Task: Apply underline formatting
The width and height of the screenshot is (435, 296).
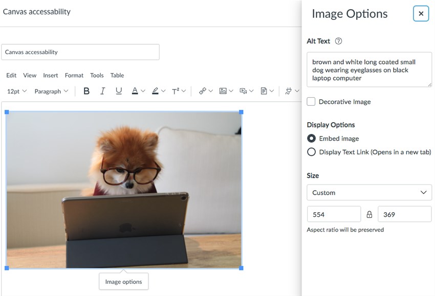Action: click(118, 91)
